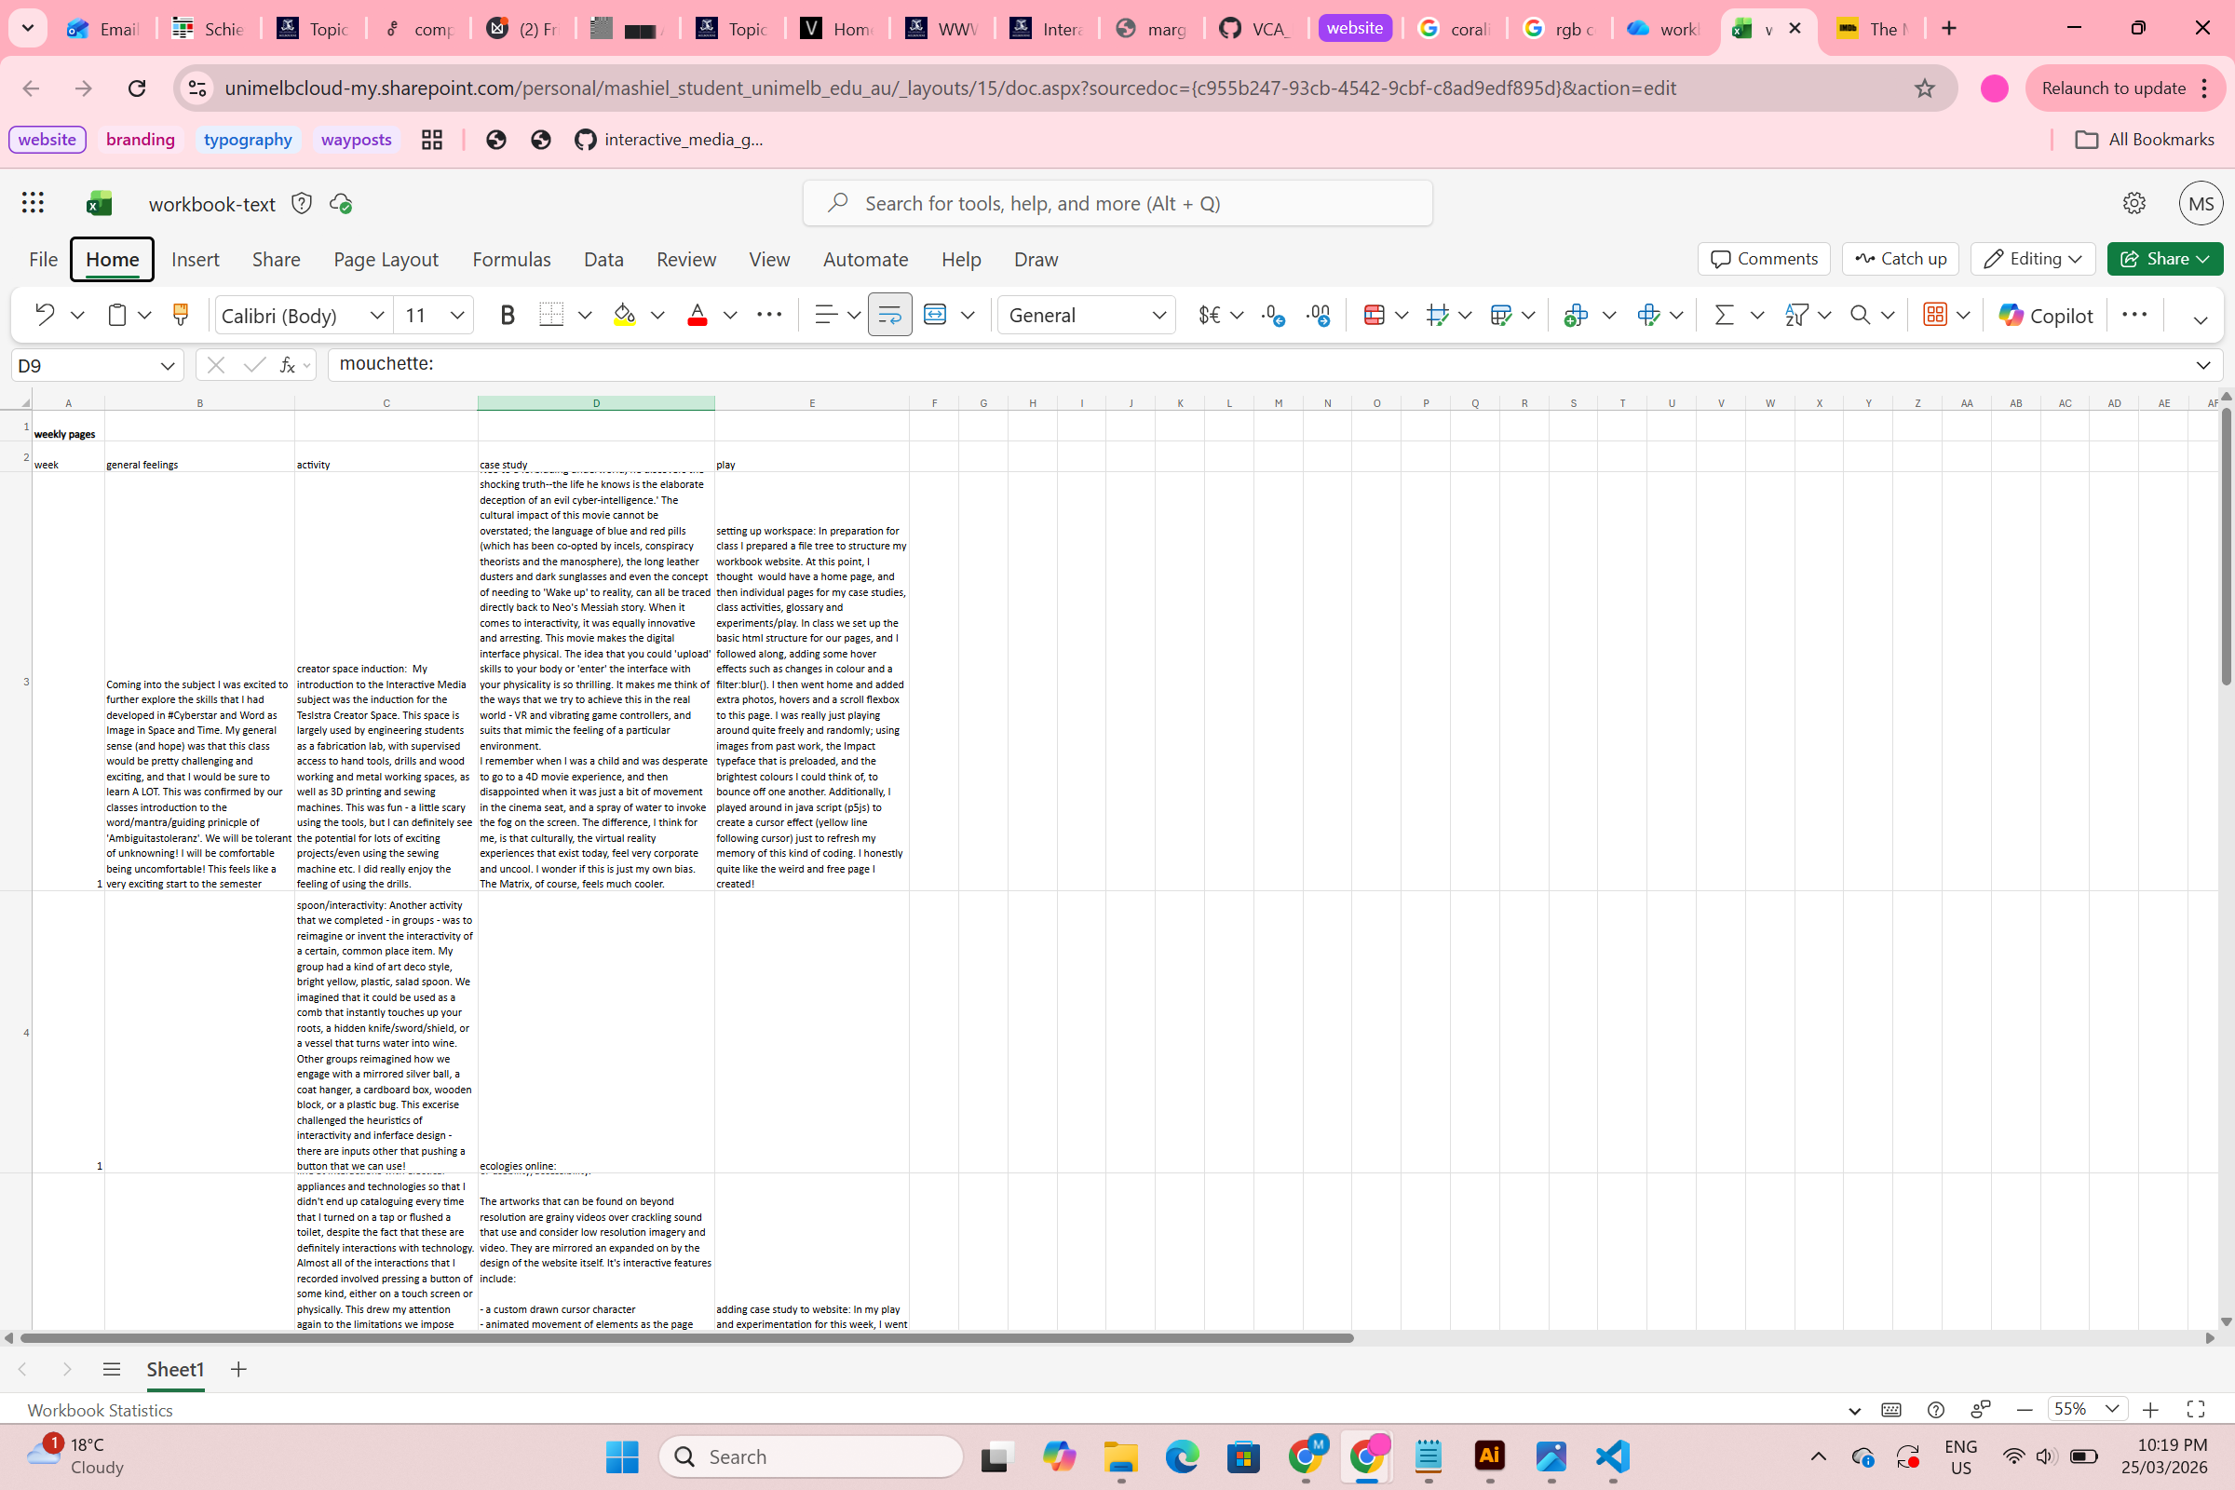Click the Comments button

tap(1764, 259)
